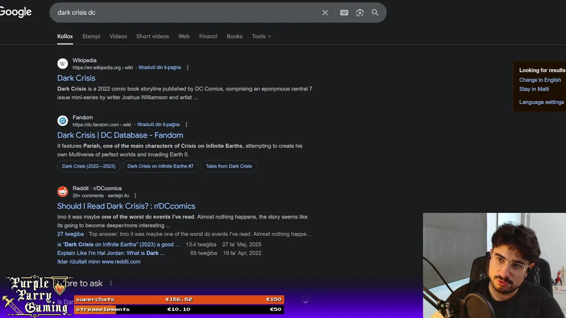The width and height of the screenshot is (566, 318).
Task: Switch to the Stampi tab
Action: pyautogui.click(x=91, y=36)
